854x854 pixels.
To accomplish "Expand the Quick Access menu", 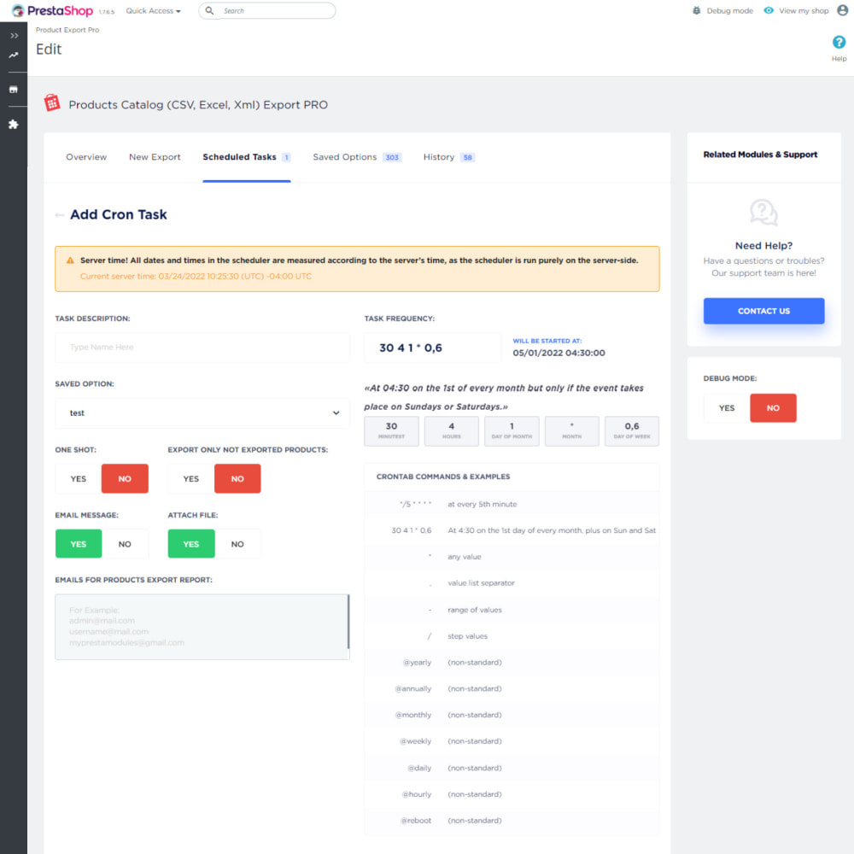I will (x=153, y=11).
